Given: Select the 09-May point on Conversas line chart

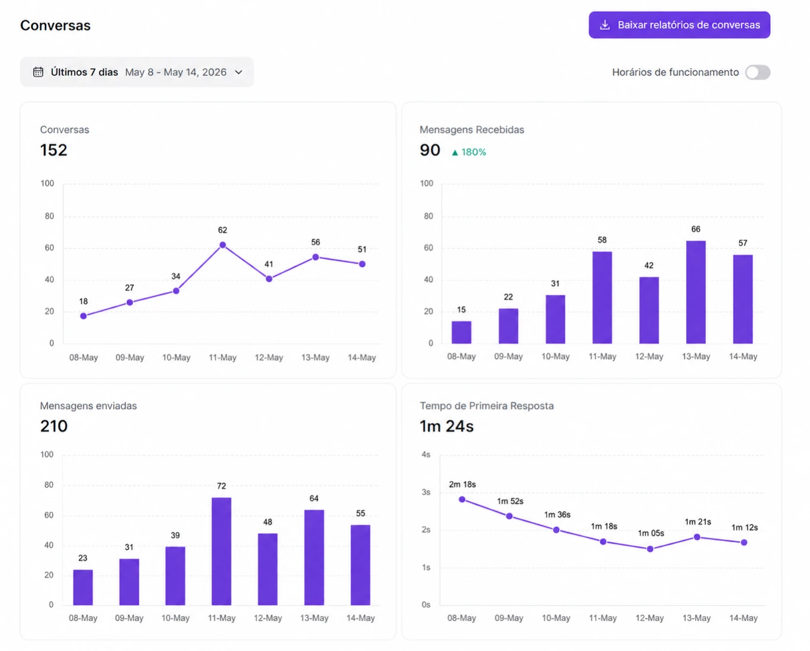Looking at the screenshot, I should click(x=130, y=302).
